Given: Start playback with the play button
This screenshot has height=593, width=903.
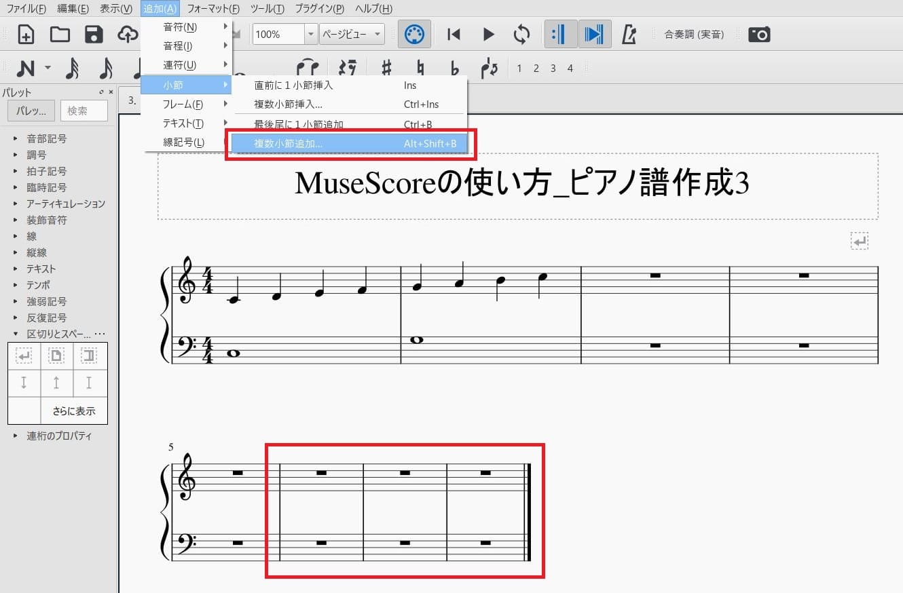Looking at the screenshot, I should (488, 35).
